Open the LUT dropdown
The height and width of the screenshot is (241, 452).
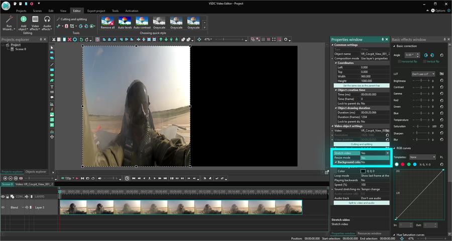pyautogui.click(x=423, y=74)
